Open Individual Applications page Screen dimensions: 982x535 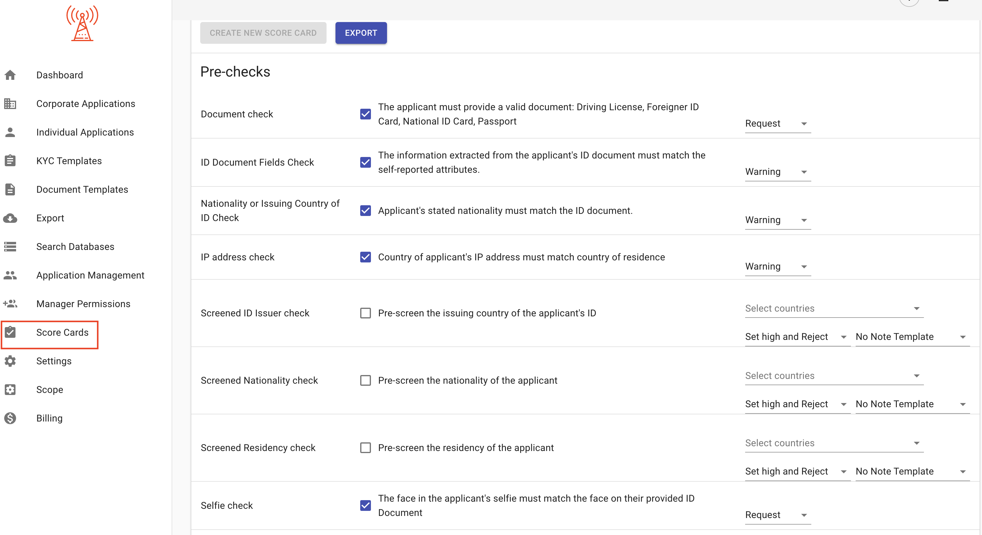point(85,132)
